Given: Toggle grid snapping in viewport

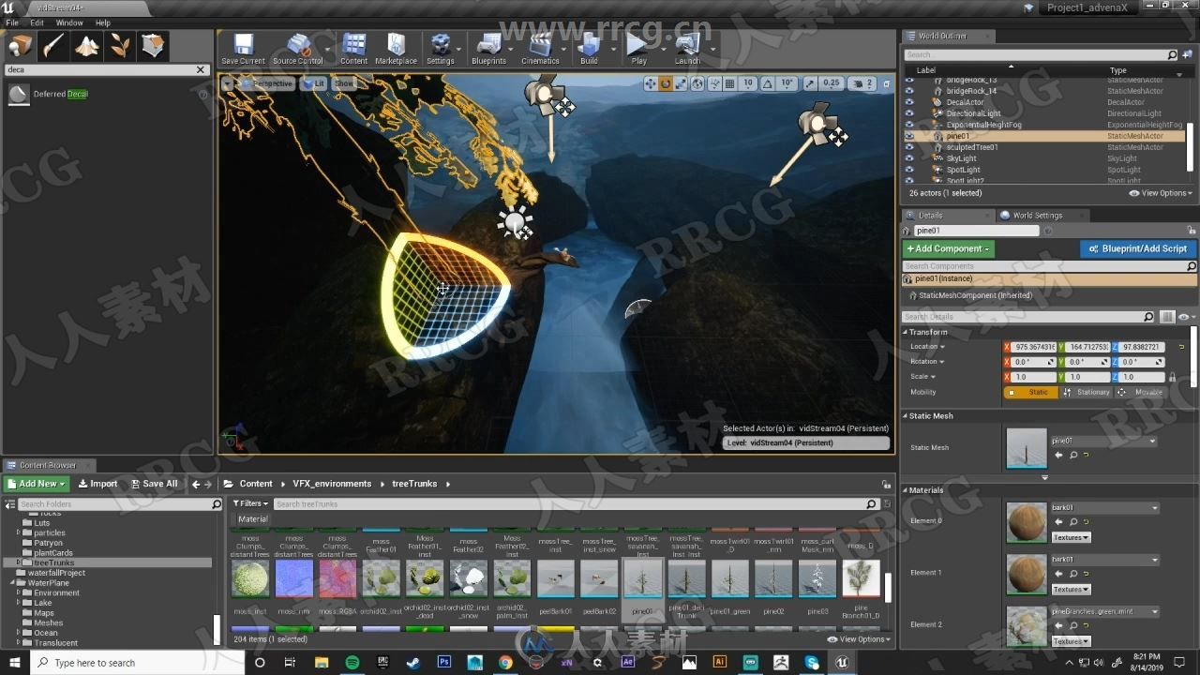Looking at the screenshot, I should click(730, 83).
